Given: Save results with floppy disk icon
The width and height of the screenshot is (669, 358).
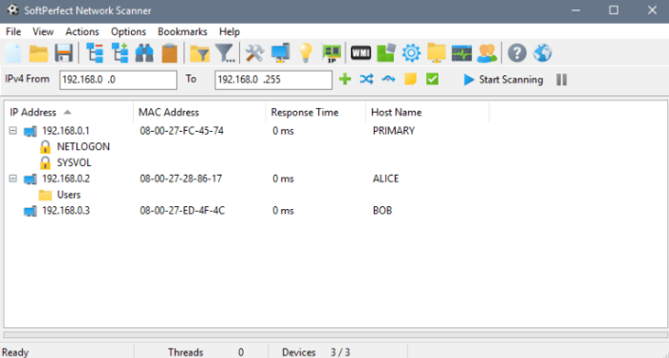Looking at the screenshot, I should [x=64, y=53].
